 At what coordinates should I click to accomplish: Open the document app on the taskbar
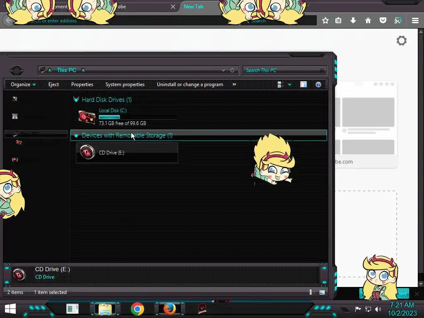[x=72, y=309]
